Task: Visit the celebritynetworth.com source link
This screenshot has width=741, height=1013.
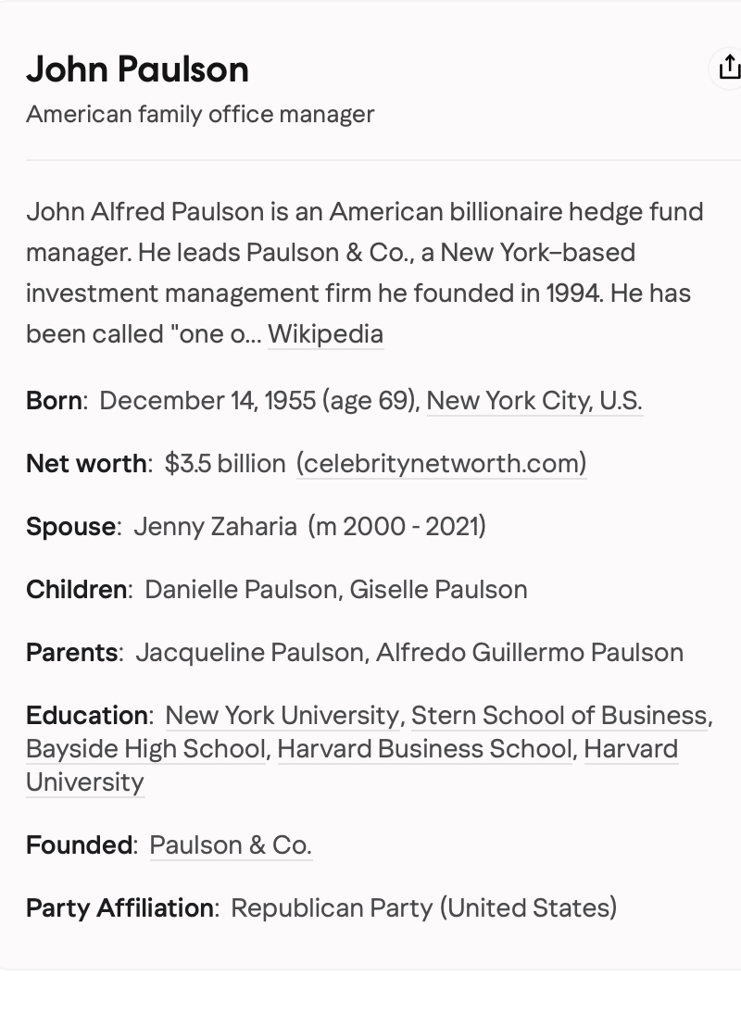Action: (441, 463)
